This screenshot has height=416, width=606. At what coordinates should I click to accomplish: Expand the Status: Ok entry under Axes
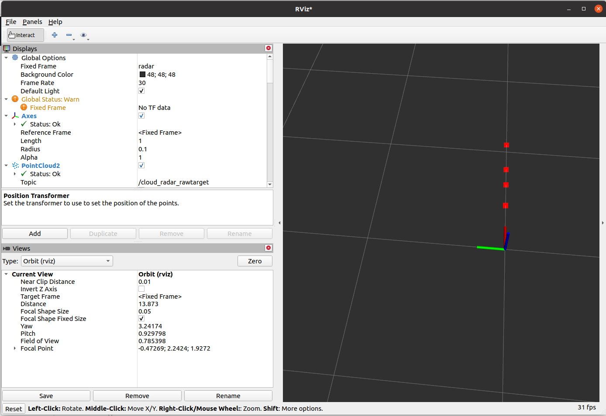coord(14,124)
